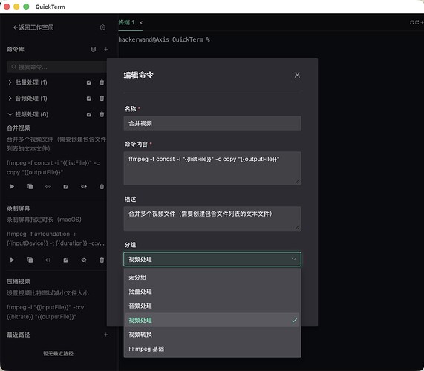Screen dimensions: 424x371
Task: Open settings gear next to 返回工作空间
Action: point(102,27)
